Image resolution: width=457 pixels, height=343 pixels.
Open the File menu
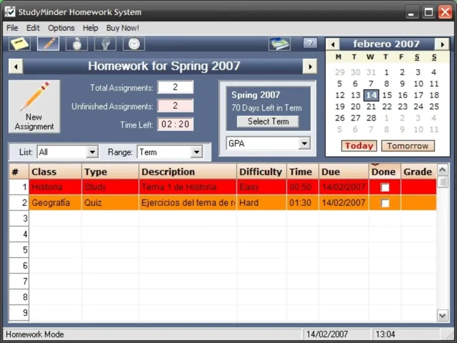pos(12,28)
